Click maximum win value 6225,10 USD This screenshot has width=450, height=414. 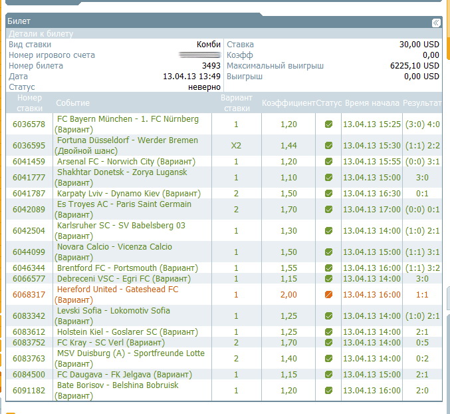pyautogui.click(x=415, y=65)
